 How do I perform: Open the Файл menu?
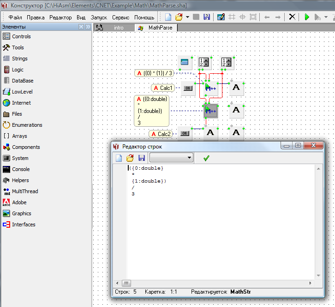pyautogui.click(x=15, y=18)
